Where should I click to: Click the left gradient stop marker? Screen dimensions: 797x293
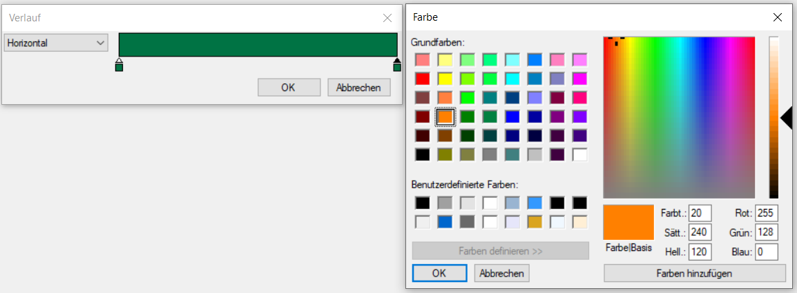click(119, 65)
